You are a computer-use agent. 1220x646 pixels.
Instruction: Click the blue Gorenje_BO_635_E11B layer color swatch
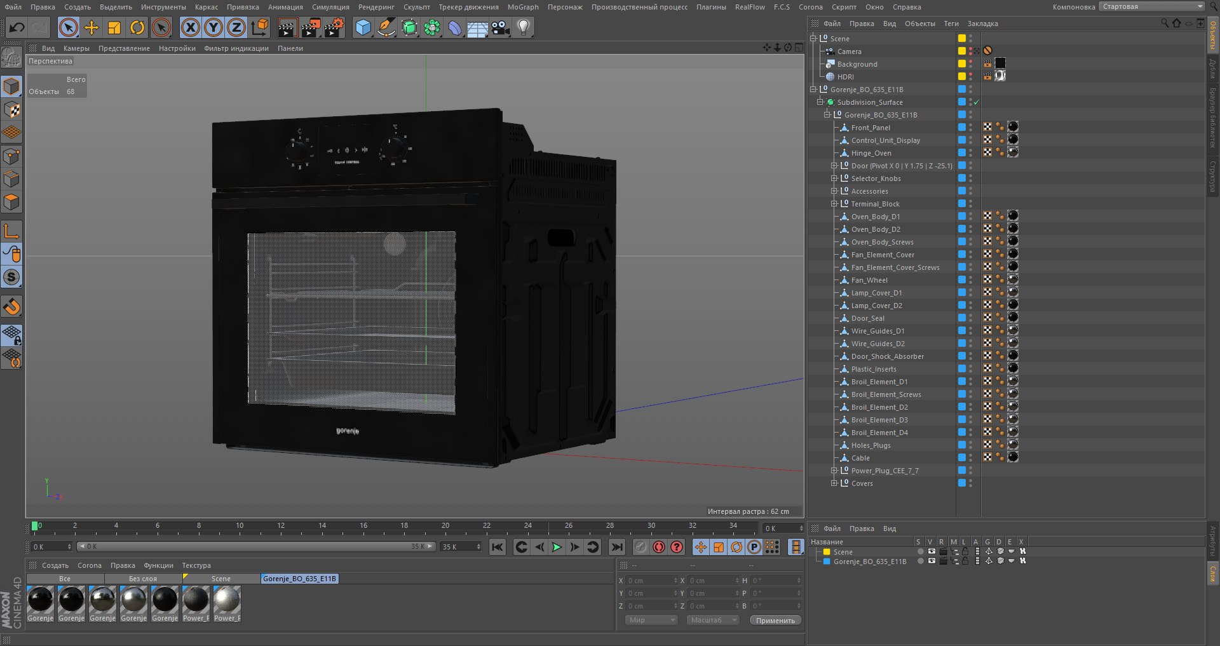pyautogui.click(x=827, y=562)
